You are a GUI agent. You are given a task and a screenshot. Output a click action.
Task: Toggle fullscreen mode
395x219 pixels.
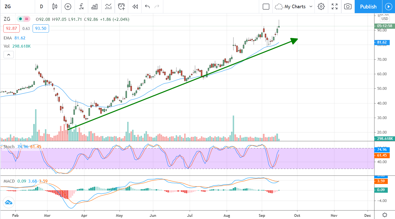(x=334, y=7)
